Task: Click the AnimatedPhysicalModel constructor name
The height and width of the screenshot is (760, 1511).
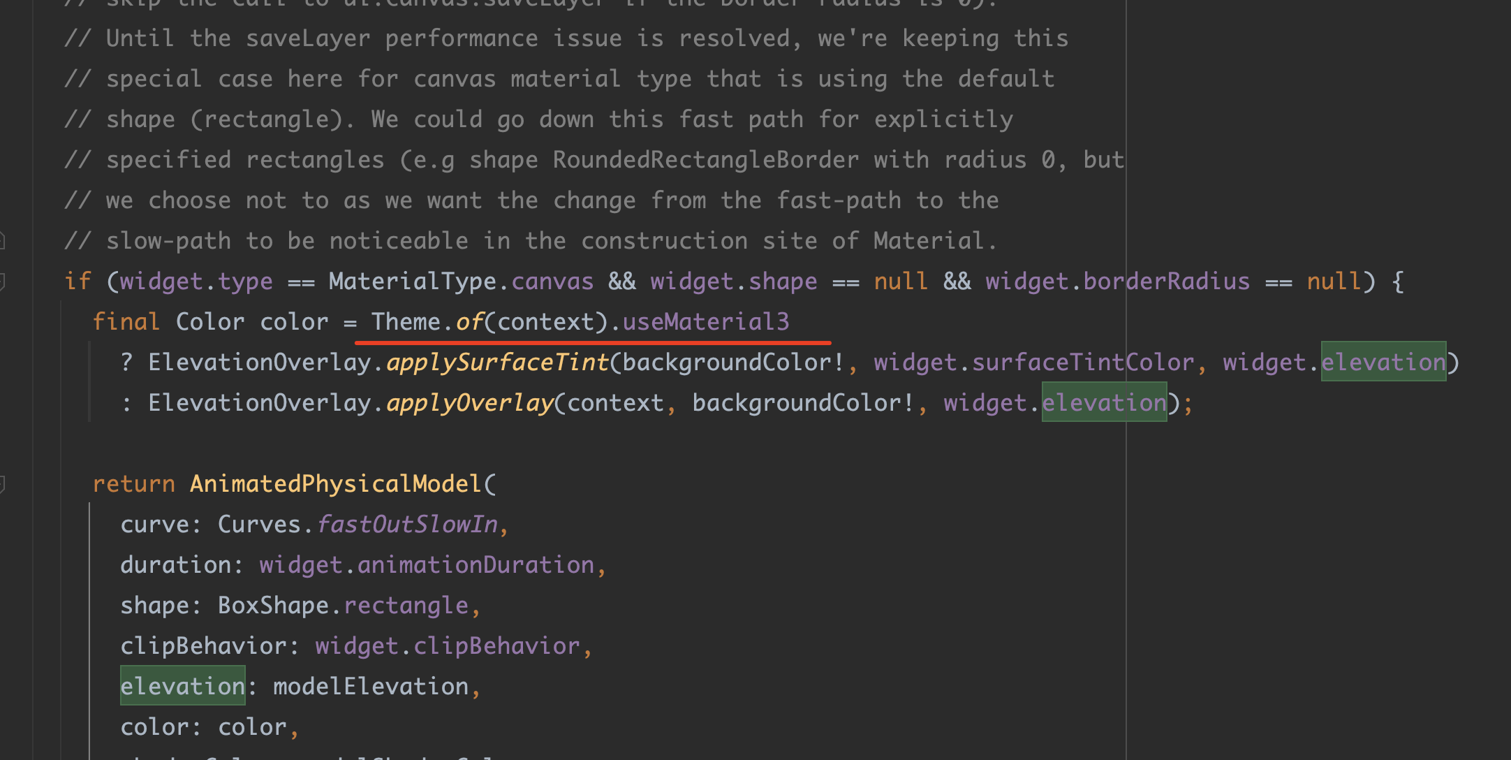Action: (335, 483)
